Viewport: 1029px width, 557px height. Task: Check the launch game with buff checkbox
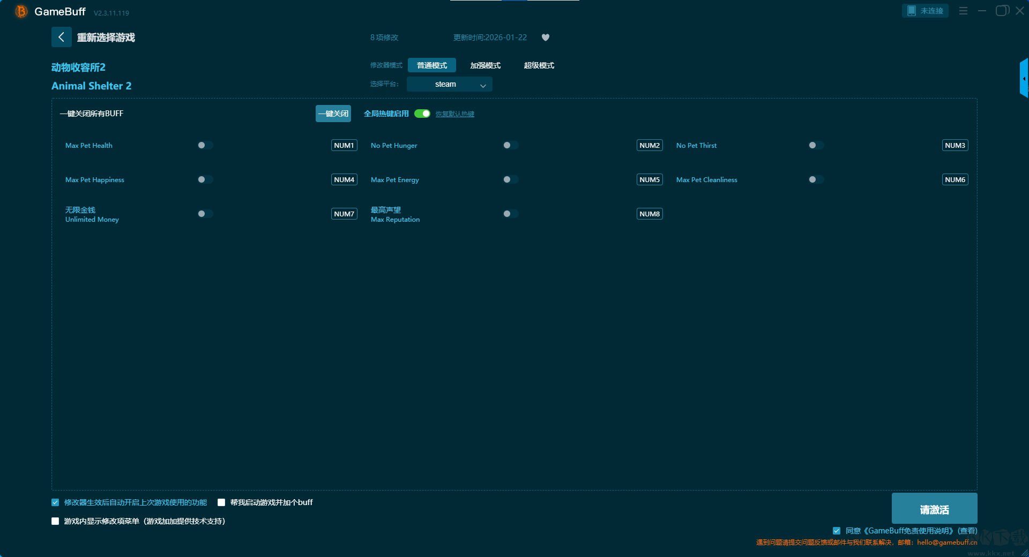(x=221, y=502)
